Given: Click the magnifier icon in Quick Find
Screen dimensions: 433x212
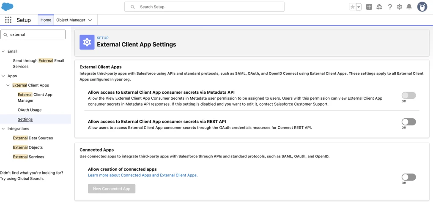Looking at the screenshot, I should tap(5, 35).
